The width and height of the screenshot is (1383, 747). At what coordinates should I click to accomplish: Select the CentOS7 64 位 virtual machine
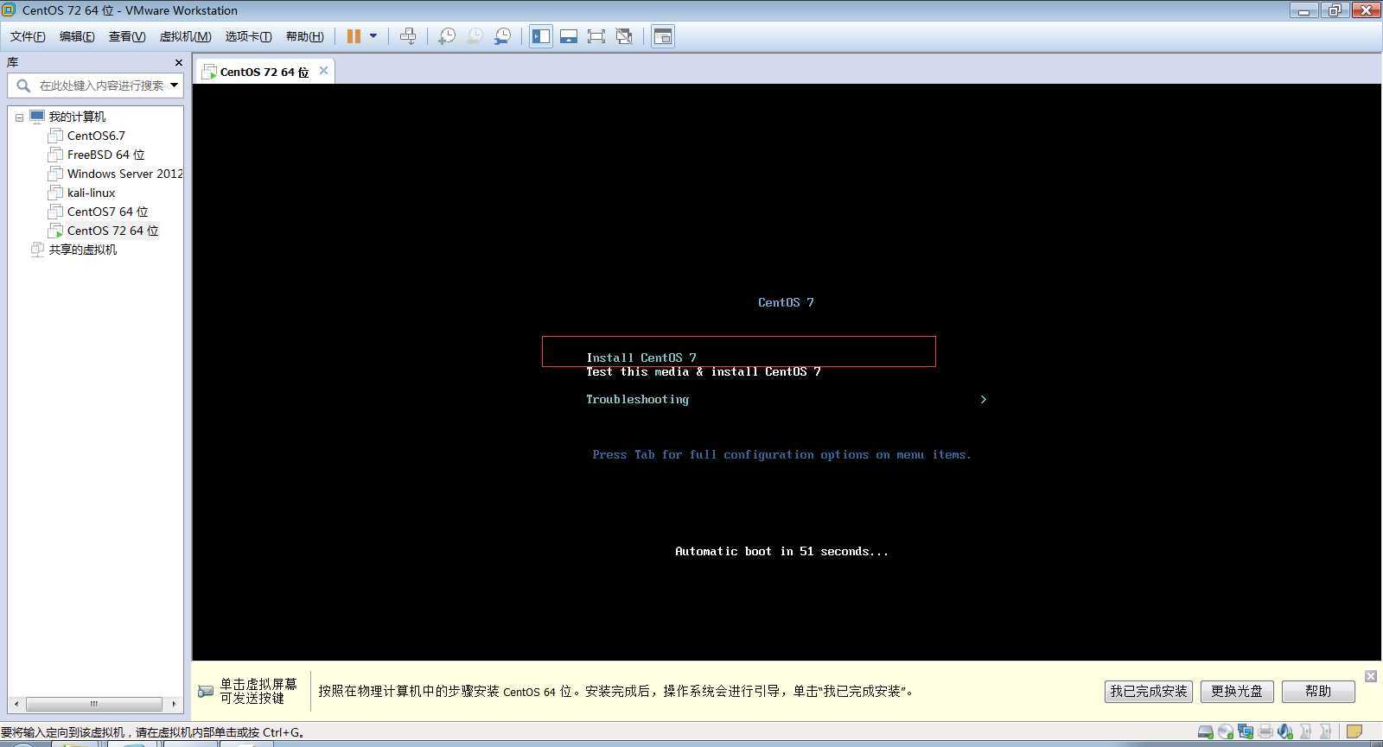click(107, 212)
